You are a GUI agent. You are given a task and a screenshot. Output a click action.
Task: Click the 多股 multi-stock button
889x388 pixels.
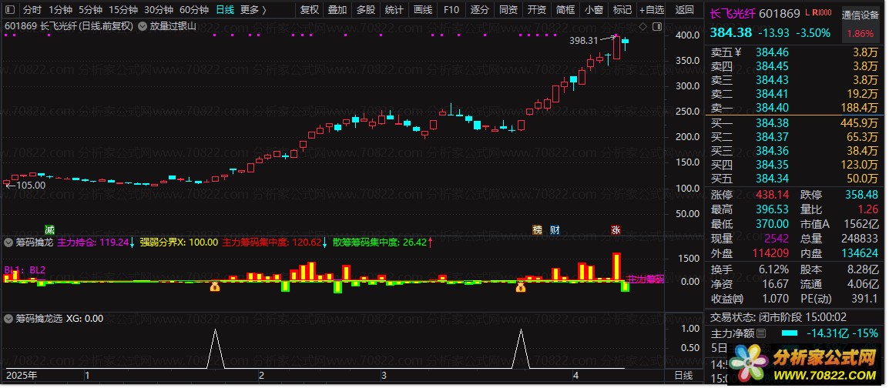[x=366, y=10]
